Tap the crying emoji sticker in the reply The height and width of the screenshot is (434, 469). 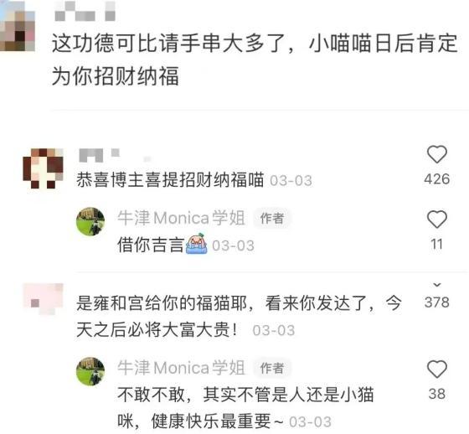coord(197,244)
